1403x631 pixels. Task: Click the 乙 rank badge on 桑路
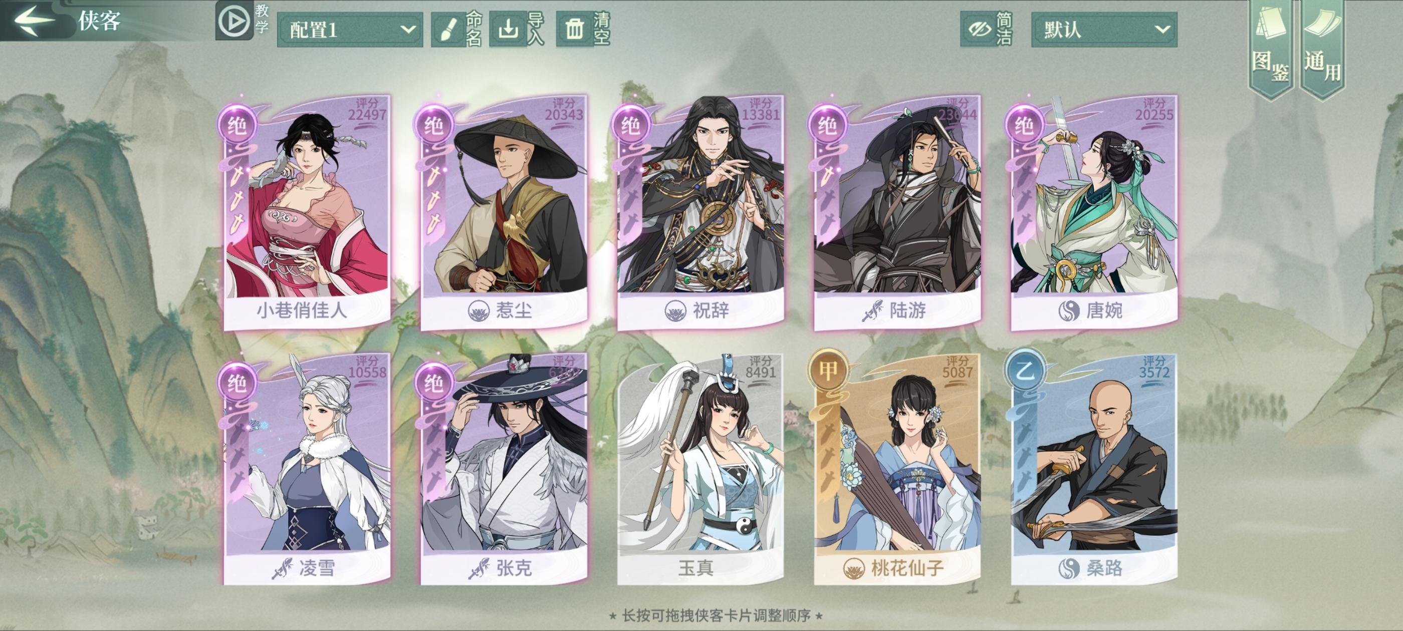(x=1025, y=371)
